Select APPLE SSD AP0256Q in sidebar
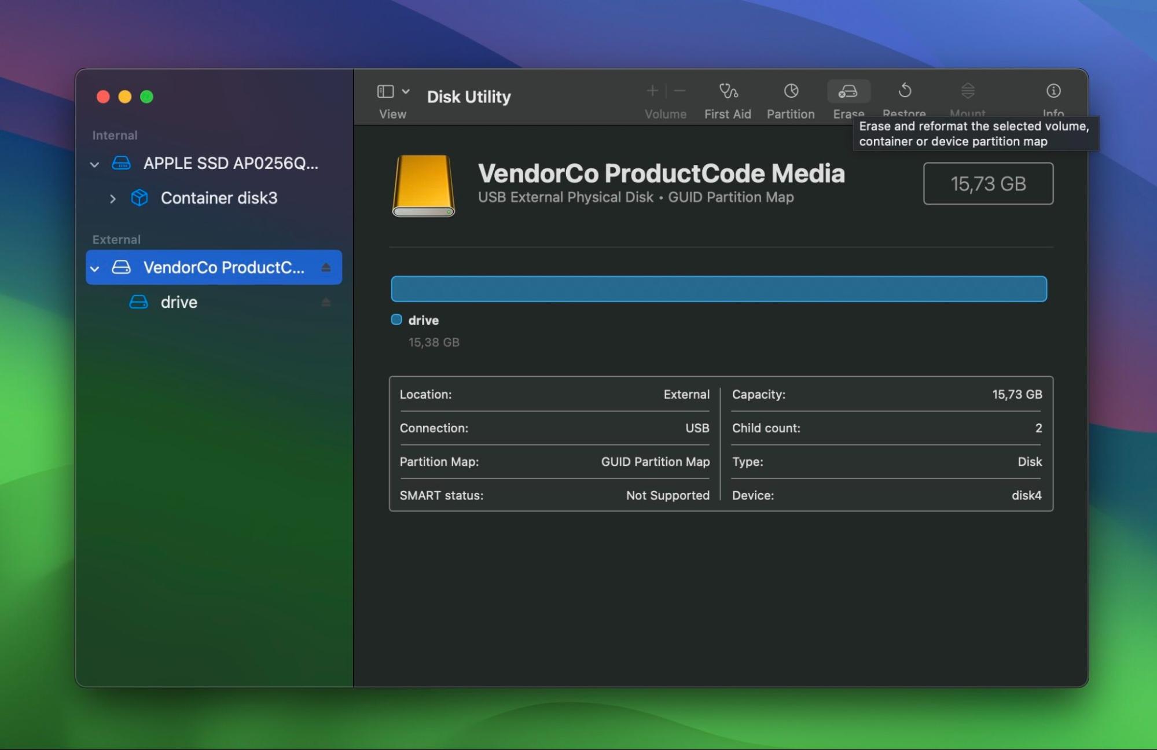The width and height of the screenshot is (1157, 750). tap(214, 163)
